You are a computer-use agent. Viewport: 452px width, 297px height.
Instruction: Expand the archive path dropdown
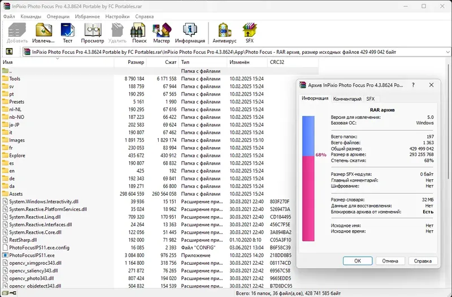point(447,52)
